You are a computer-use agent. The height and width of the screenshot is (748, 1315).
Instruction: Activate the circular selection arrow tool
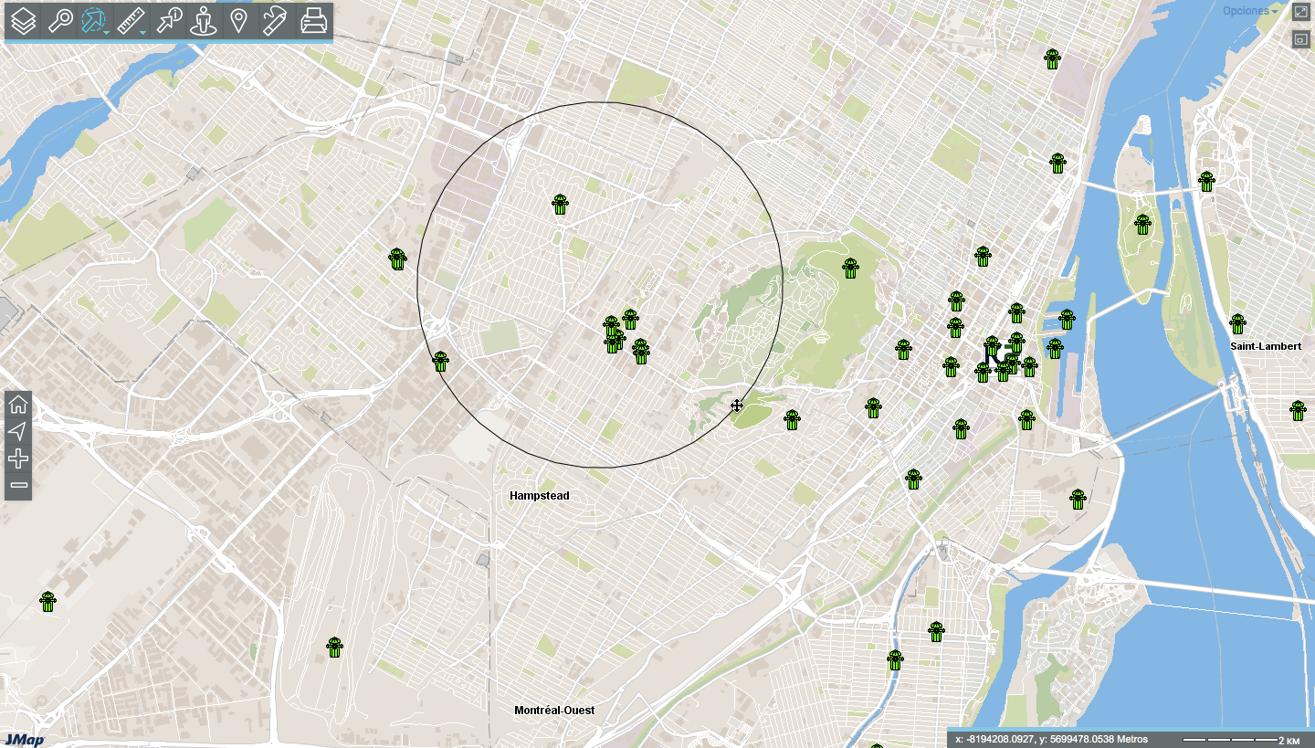(x=93, y=20)
